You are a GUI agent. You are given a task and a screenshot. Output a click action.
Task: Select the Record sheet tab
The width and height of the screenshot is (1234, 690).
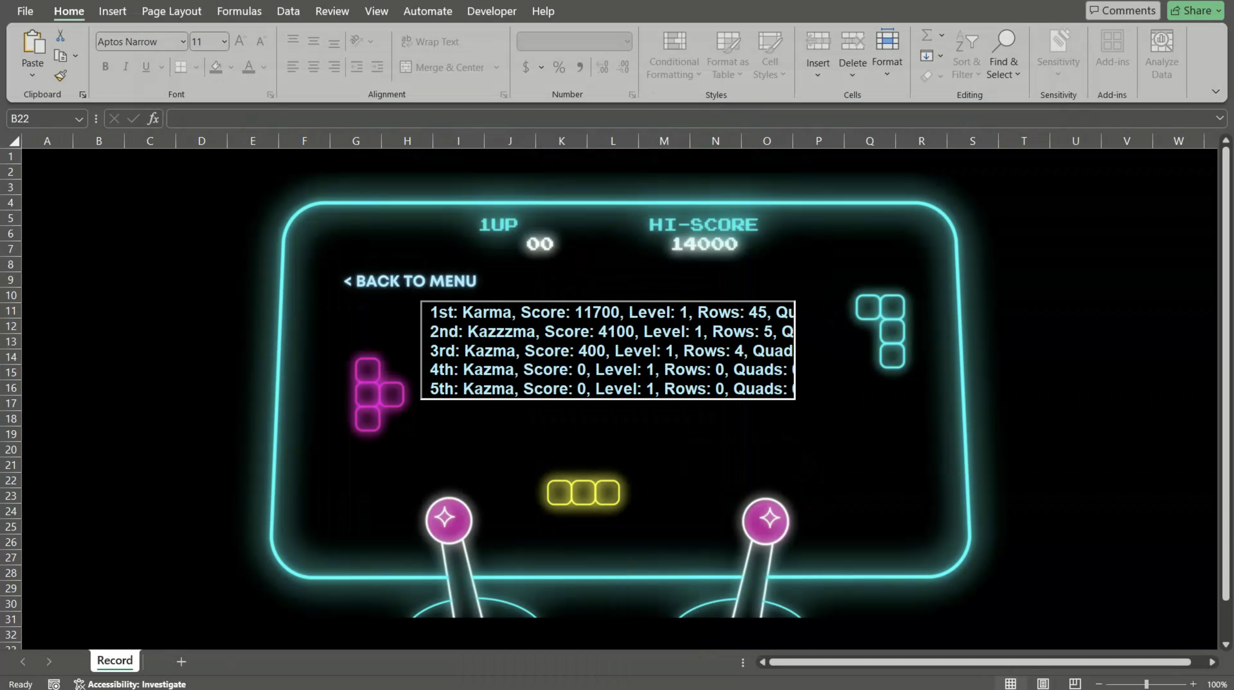click(x=114, y=660)
